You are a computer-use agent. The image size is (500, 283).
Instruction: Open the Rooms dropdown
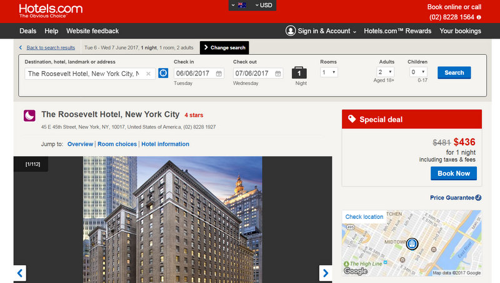(x=329, y=72)
